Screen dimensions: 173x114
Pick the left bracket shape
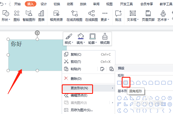151,111
